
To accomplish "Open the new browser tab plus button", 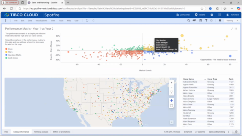I will 68,3.
